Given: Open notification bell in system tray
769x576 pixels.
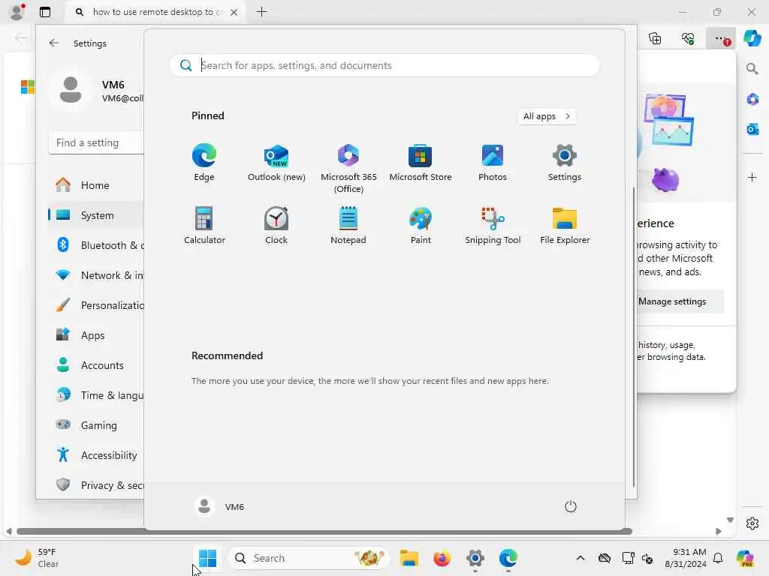Looking at the screenshot, I should coord(718,558).
